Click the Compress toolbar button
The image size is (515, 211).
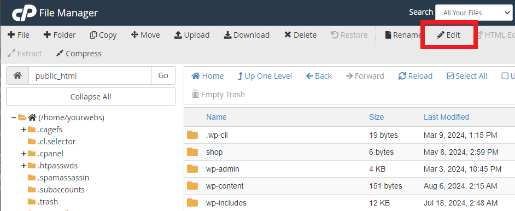(79, 54)
